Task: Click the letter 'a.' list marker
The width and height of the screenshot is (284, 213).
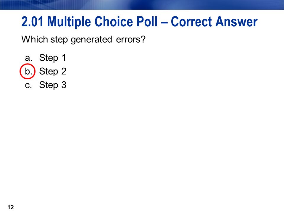Action: (28, 58)
